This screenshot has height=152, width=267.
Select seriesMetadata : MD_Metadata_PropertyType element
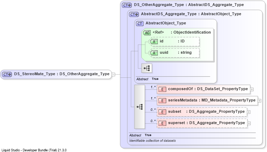point(207,100)
